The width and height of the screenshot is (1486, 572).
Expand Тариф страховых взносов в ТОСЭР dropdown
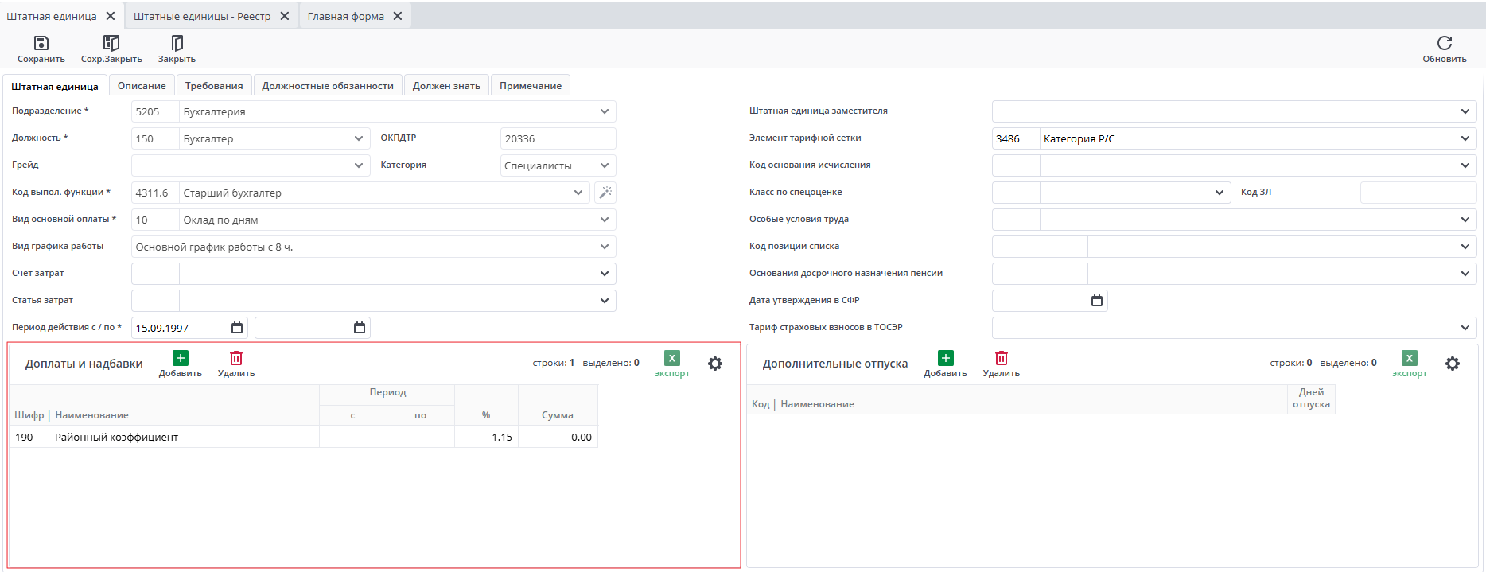(1465, 328)
